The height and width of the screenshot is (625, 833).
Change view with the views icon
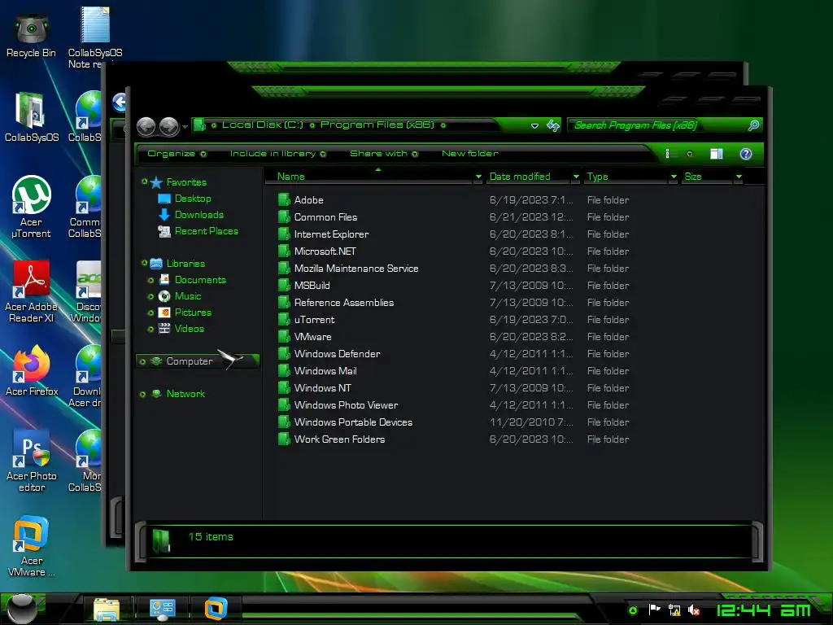click(668, 154)
